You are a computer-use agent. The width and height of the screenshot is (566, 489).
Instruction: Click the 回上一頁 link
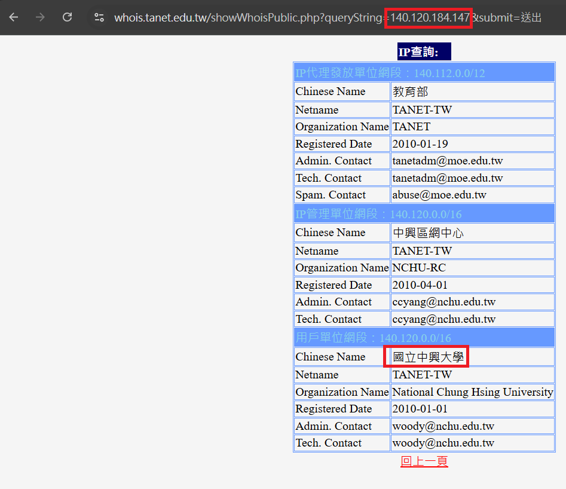pyautogui.click(x=424, y=461)
